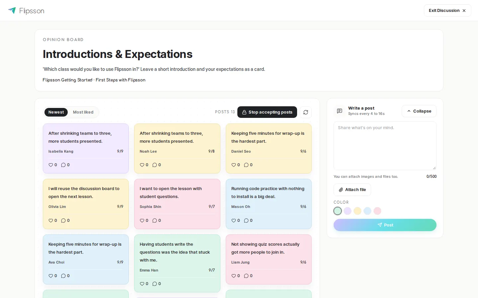This screenshot has width=478, height=298.
Task: Exit the discussion
Action: [447, 11]
